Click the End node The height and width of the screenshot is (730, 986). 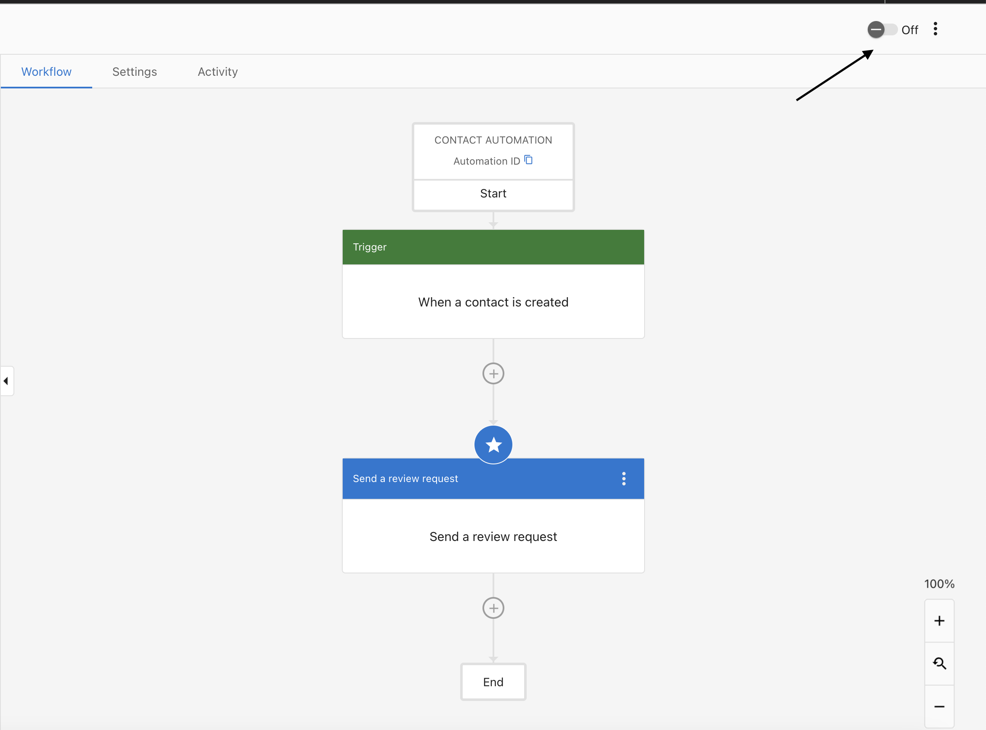(x=493, y=682)
